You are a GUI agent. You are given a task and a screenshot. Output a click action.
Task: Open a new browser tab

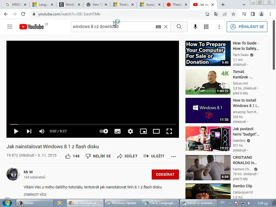[x=223, y=5]
